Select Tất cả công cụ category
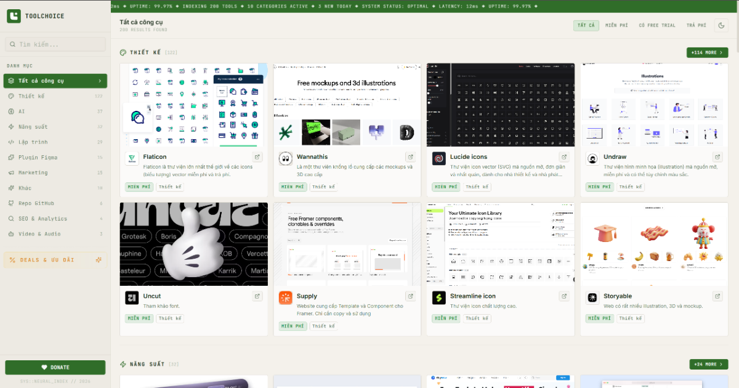Image resolution: width=739 pixels, height=388 pixels. pyautogui.click(x=55, y=81)
